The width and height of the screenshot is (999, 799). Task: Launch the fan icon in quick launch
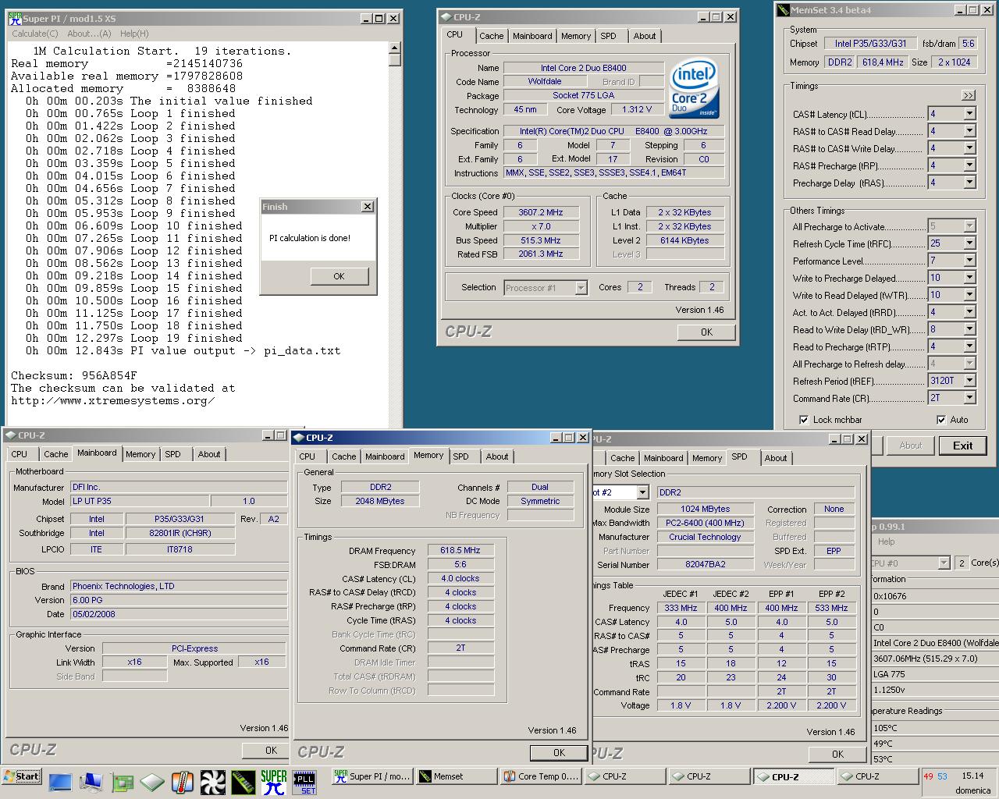tap(212, 782)
